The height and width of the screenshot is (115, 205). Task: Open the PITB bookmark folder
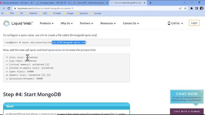10,13
